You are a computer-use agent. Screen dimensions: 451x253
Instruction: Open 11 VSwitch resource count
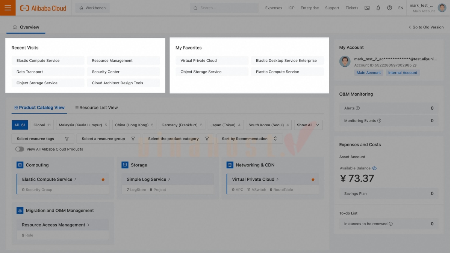coord(256,190)
